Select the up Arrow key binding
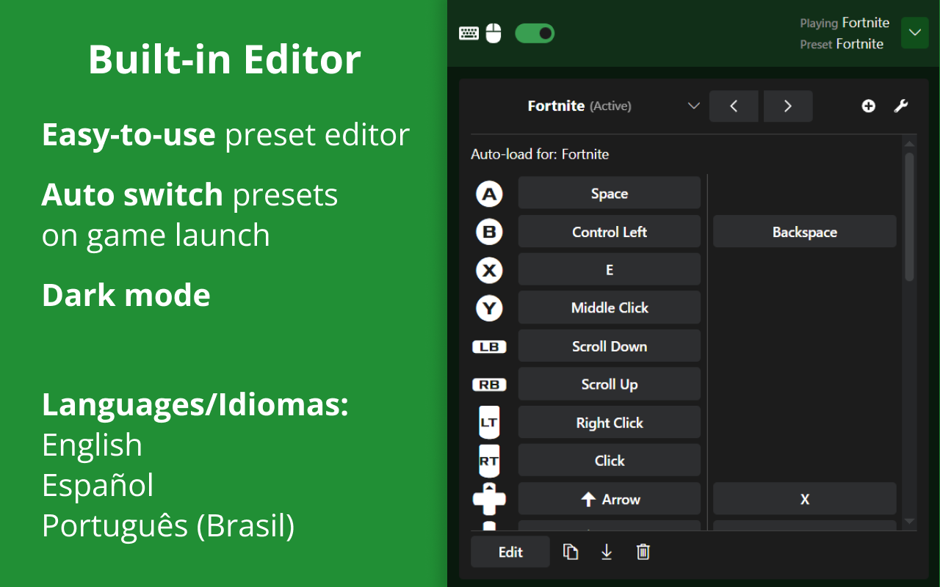The width and height of the screenshot is (940, 587). coord(610,499)
